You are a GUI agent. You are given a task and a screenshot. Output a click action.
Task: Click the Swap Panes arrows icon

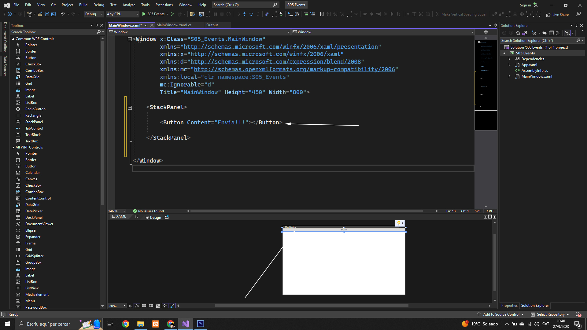tap(136, 217)
